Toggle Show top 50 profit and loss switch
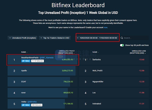The image size is (152, 110). coord(122,45)
